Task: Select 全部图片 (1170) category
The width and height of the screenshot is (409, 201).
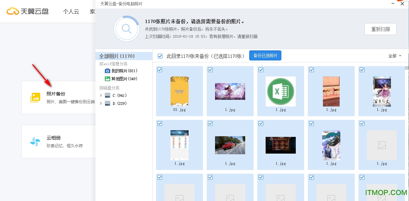Action: point(124,56)
